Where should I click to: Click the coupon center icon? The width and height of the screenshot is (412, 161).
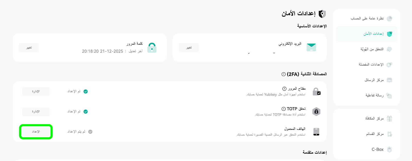coord(389,134)
